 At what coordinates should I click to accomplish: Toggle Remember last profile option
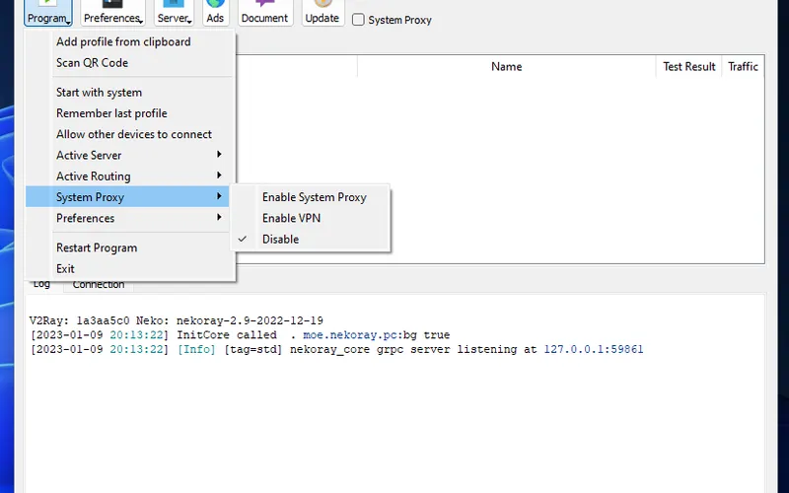[x=111, y=113]
